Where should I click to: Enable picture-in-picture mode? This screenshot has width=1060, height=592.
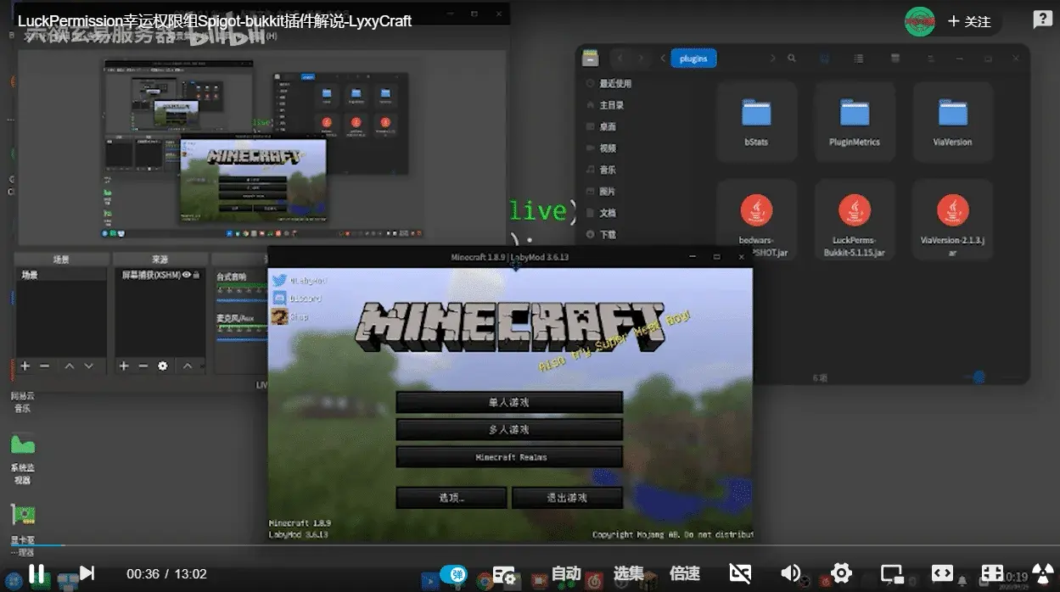(892, 574)
